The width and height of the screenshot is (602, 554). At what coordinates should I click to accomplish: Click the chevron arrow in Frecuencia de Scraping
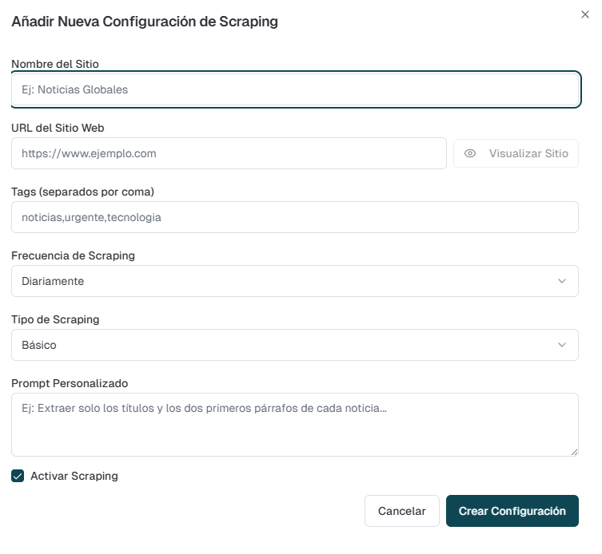click(562, 281)
